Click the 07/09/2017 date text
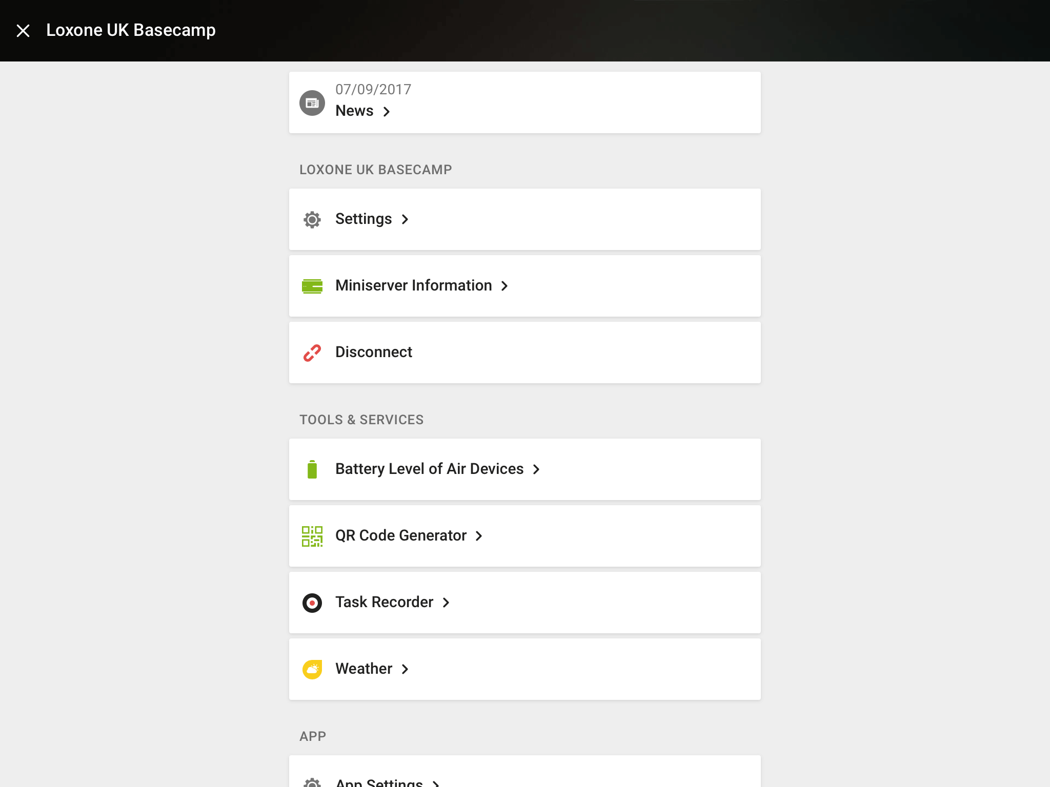 (373, 90)
